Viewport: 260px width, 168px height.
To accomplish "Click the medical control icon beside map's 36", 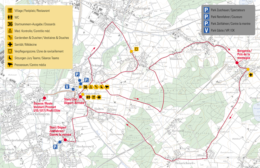I will pyautogui.click(x=91, y=87).
